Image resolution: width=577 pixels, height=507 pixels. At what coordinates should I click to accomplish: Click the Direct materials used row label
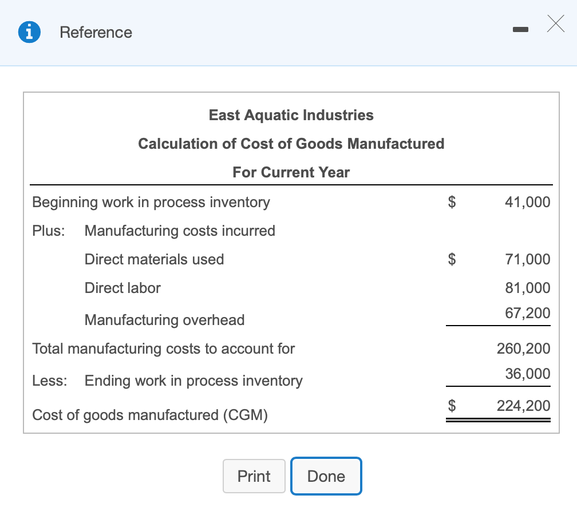coord(154,259)
